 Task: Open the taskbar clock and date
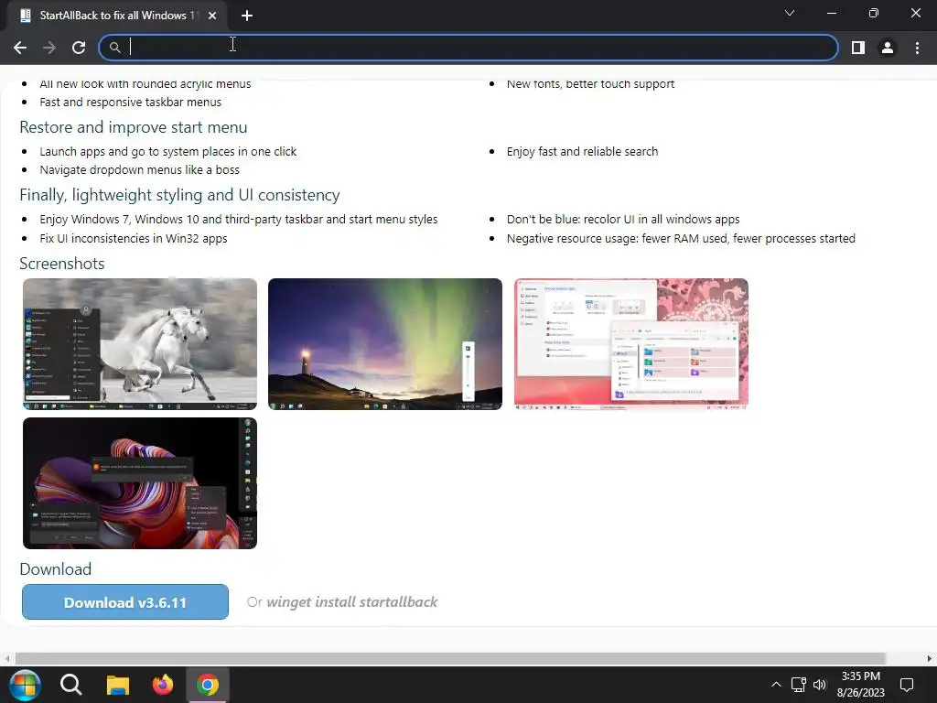[x=860, y=685]
